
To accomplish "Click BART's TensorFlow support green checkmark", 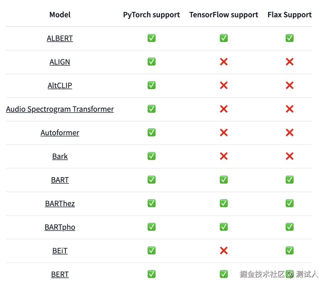I will [224, 180].
